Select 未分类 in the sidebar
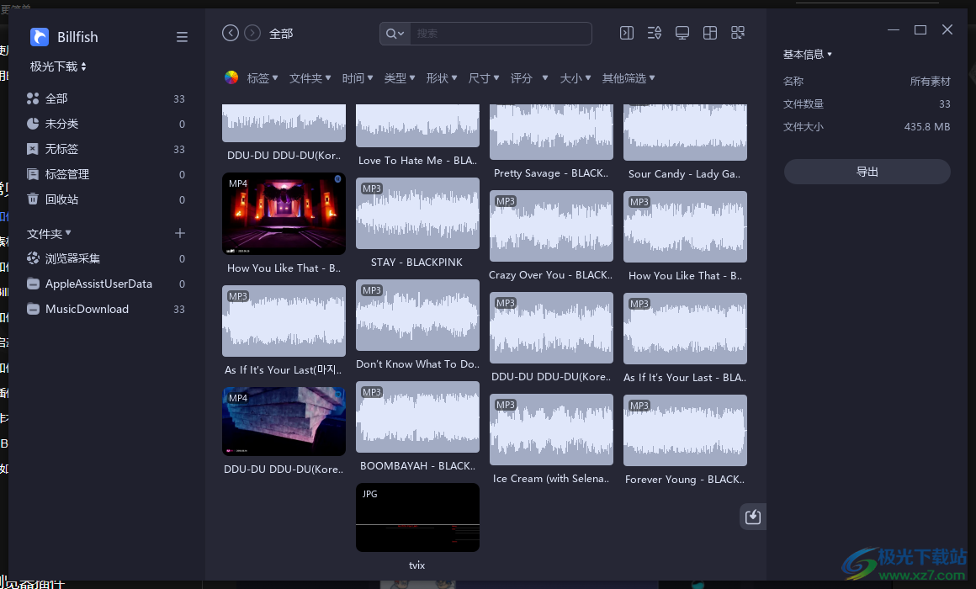 coord(61,124)
